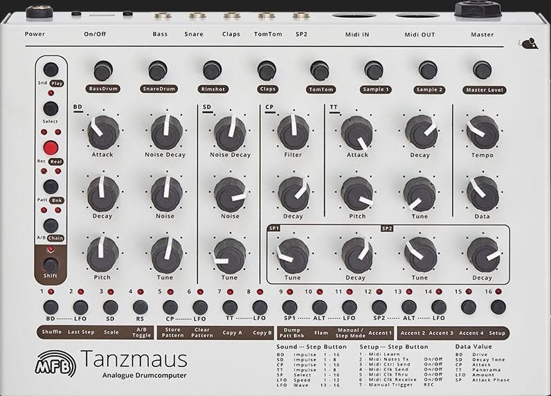Toggle step button 11 above Manual/Step Mode
This screenshot has width=551, height=396.
[350, 307]
